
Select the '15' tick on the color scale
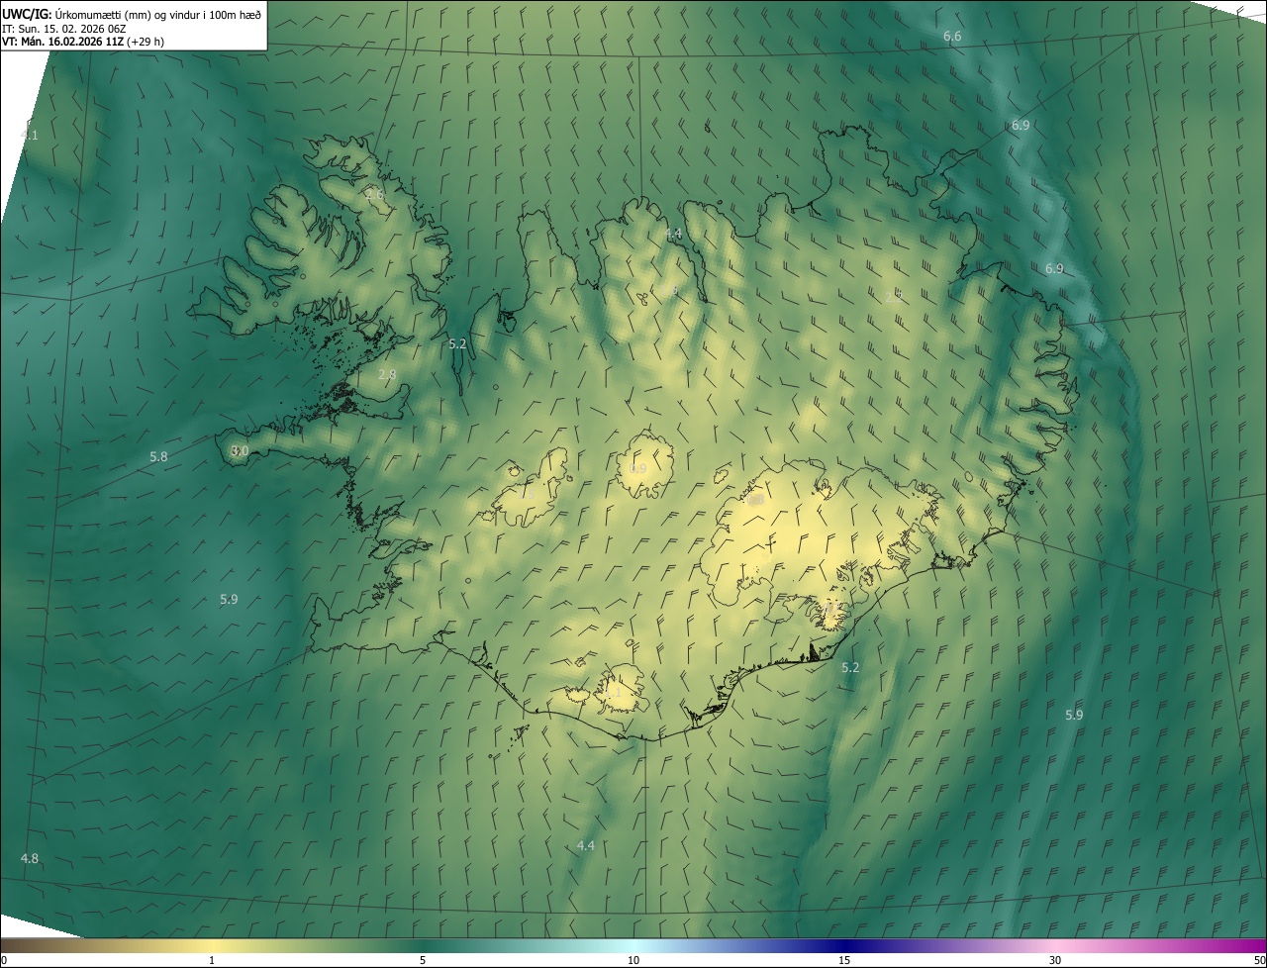[x=844, y=960]
